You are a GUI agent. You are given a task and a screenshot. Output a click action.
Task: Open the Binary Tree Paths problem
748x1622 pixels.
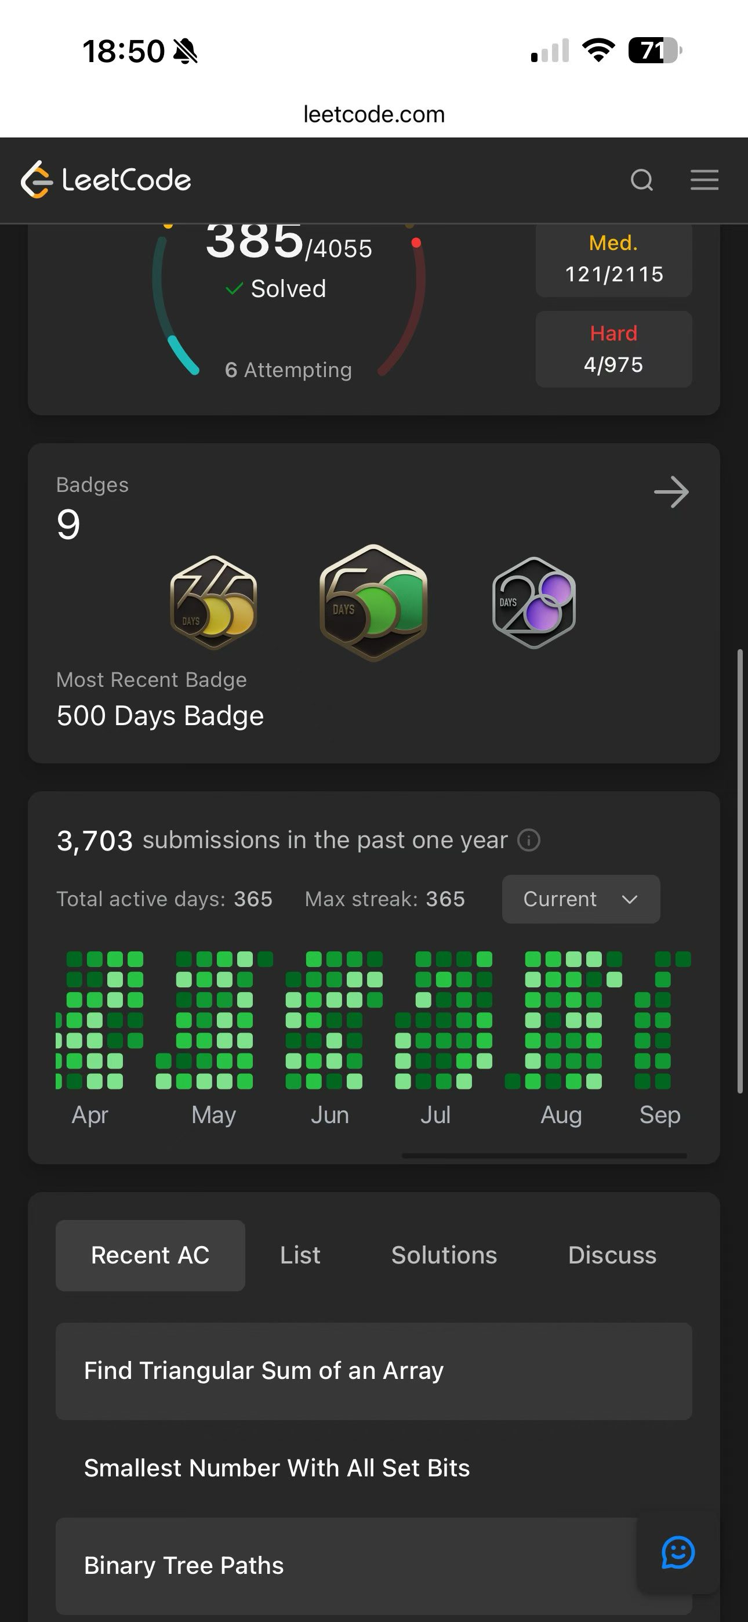[x=374, y=1565]
